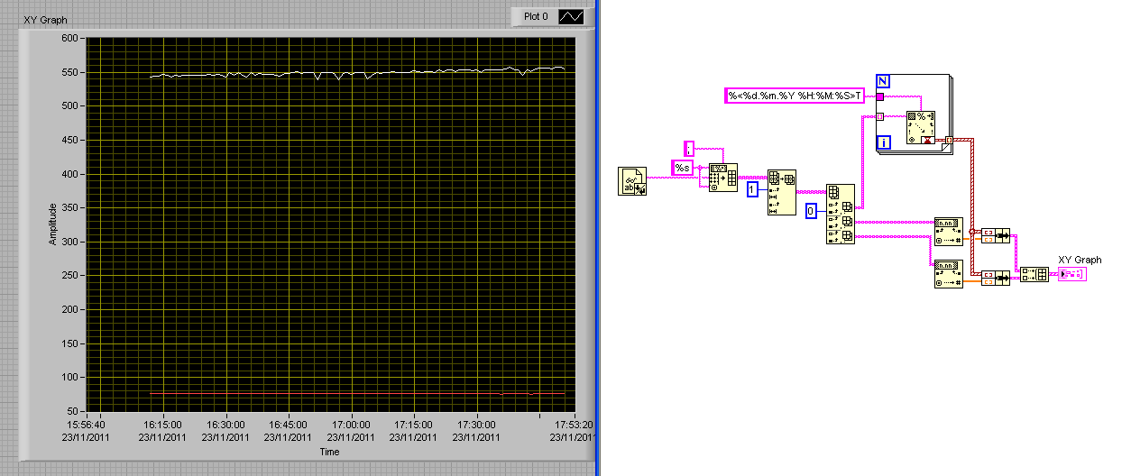Image resolution: width=1131 pixels, height=476 pixels.
Task: Click the %s format string constant
Action: [683, 168]
